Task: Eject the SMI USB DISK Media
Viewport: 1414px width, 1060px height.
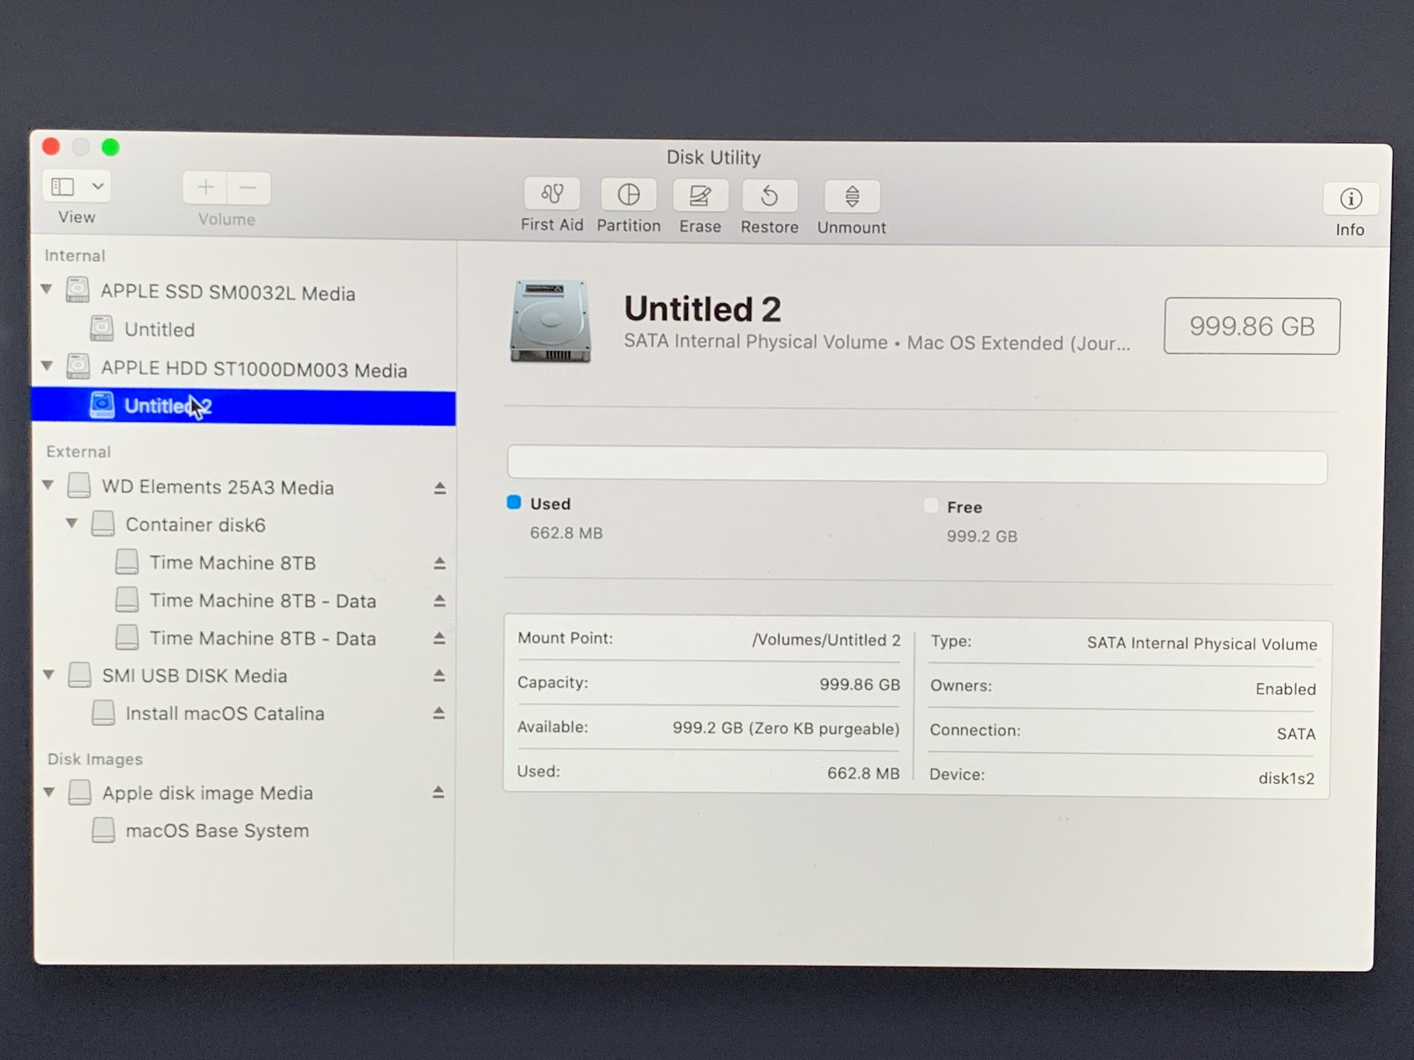Action: point(439,676)
